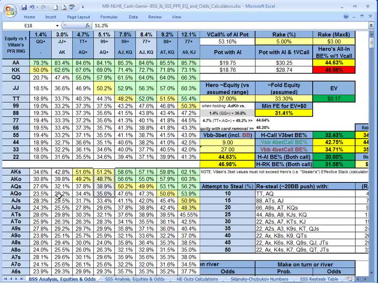
Task: Select Attempt to Steal value 25
Action: (x=227, y=215)
